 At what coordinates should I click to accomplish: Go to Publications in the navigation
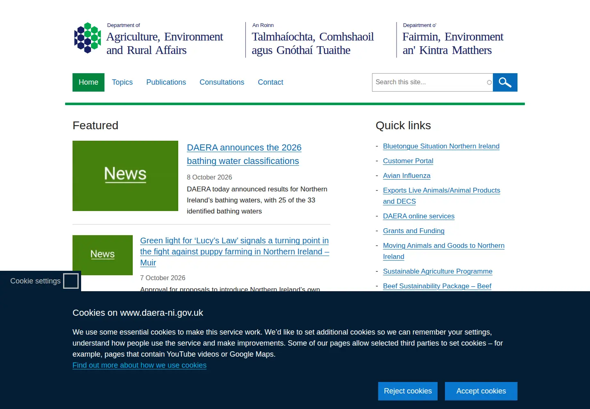point(166,82)
